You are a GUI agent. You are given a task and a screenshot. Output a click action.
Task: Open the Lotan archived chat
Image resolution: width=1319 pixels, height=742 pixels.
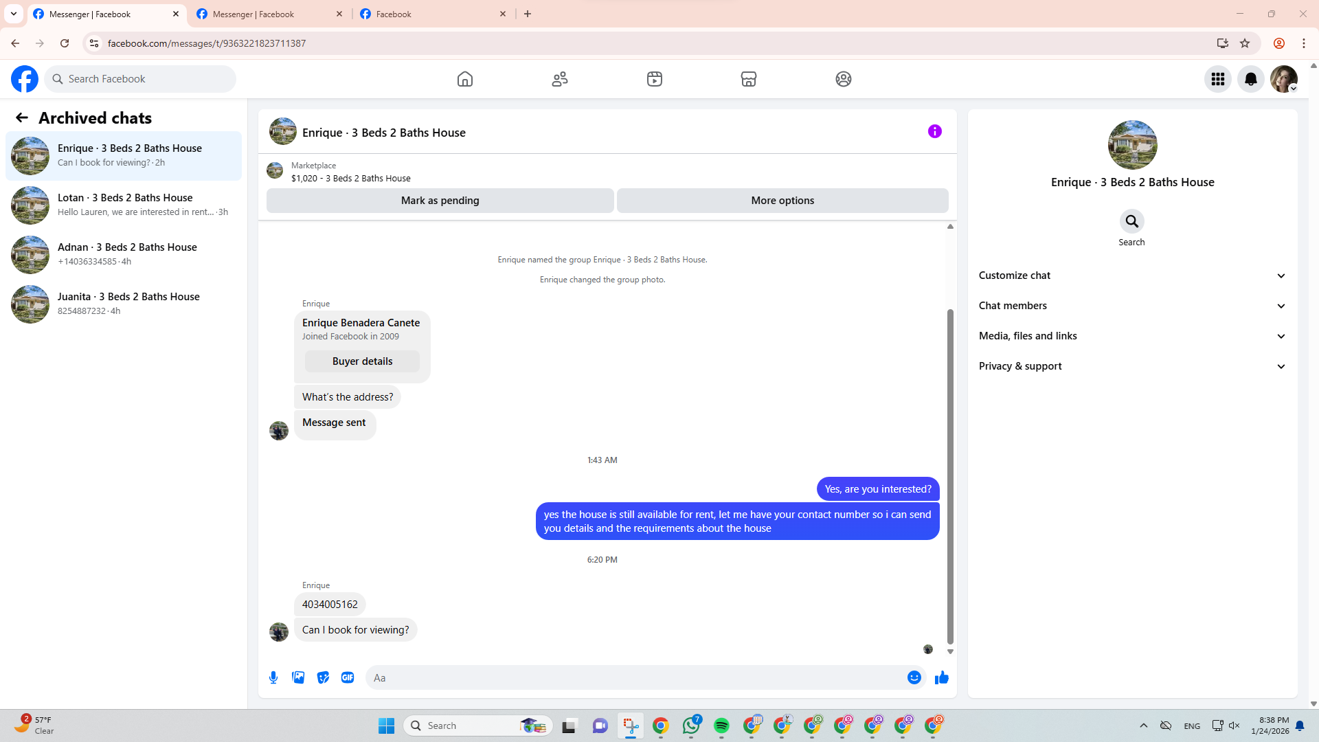click(x=124, y=205)
